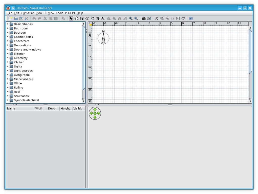Choose the Add text tool
The image size is (258, 194).
[x=103, y=18]
